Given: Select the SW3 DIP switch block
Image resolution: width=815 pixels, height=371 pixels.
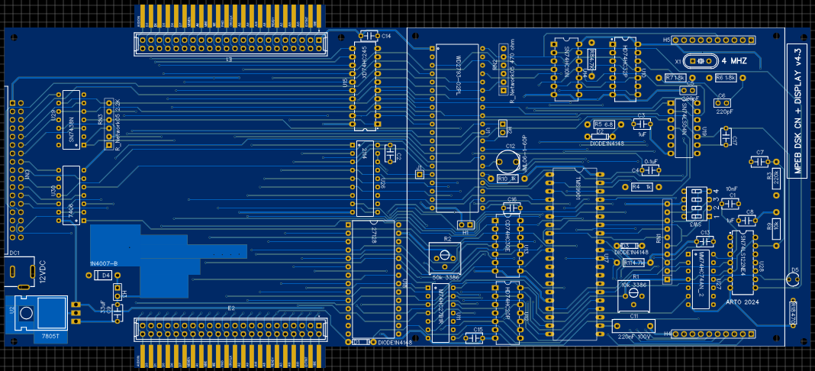Looking at the screenshot, I should [694, 205].
